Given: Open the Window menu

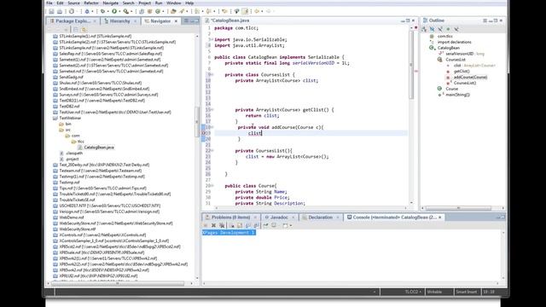Looking at the screenshot, I should tap(173, 3).
